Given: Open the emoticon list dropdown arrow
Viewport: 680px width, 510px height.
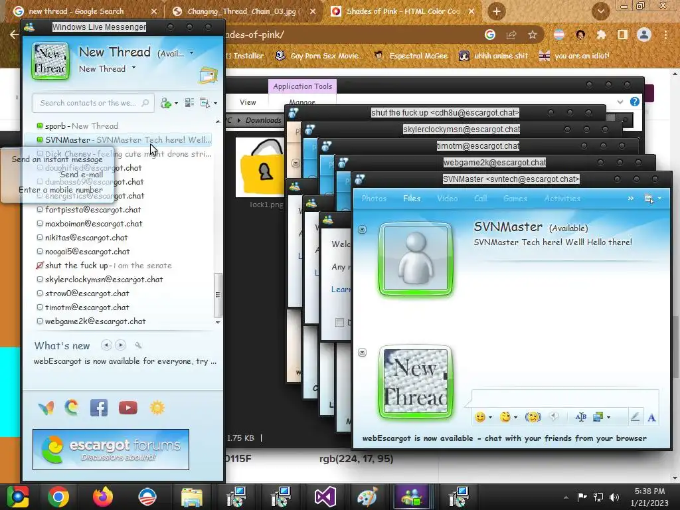Looking at the screenshot, I should (491, 417).
